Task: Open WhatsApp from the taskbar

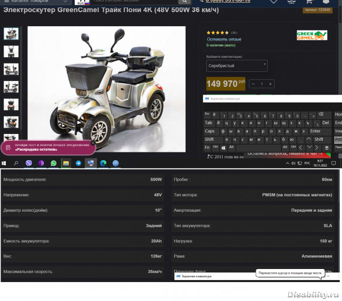Action: click(x=54, y=163)
